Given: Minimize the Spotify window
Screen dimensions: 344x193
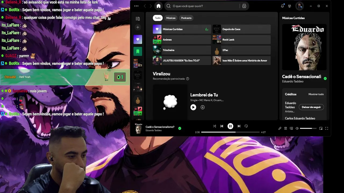Looking at the screenshot, I should 311,6.
